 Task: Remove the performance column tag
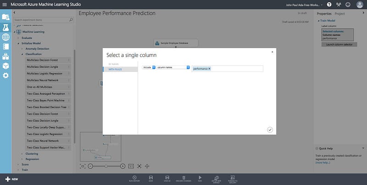point(209,69)
